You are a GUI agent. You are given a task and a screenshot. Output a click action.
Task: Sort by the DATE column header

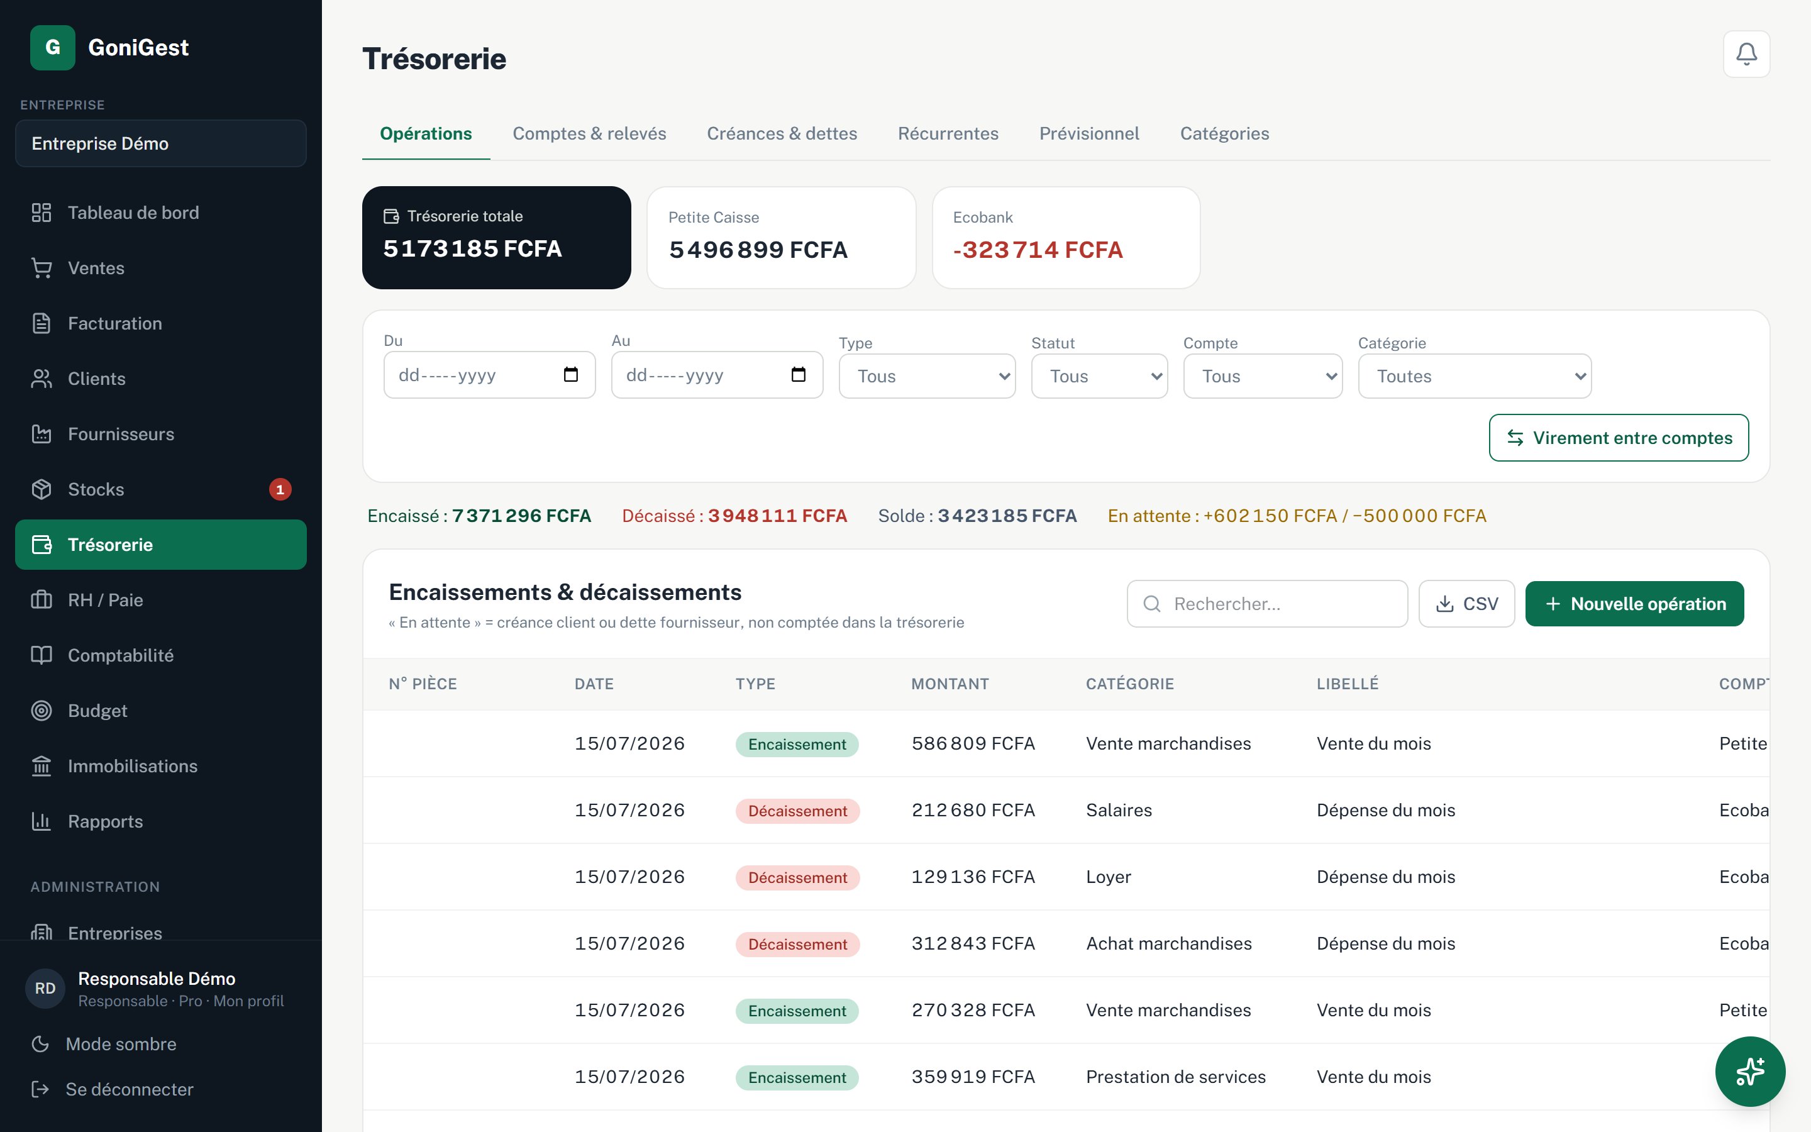point(594,684)
